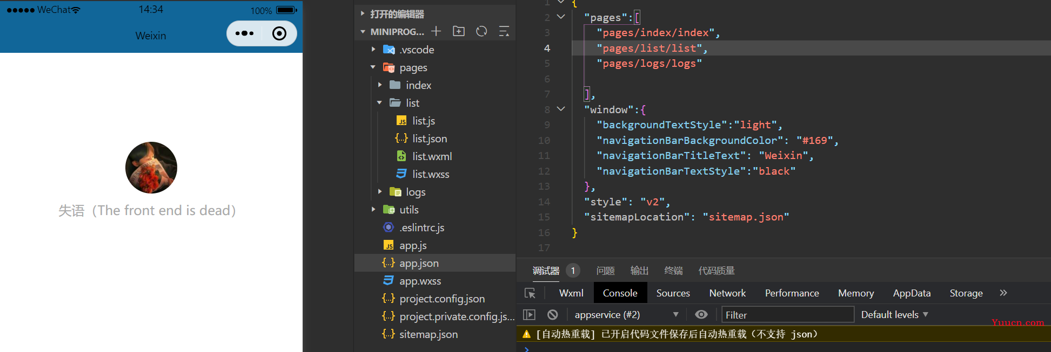The width and height of the screenshot is (1051, 352).
Task: Collapse the list folder arrow
Action: (380, 103)
